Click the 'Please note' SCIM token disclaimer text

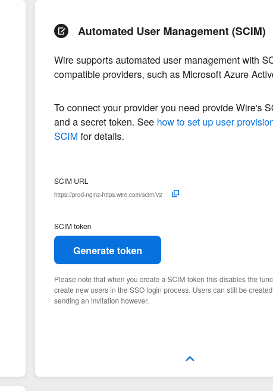[164, 290]
